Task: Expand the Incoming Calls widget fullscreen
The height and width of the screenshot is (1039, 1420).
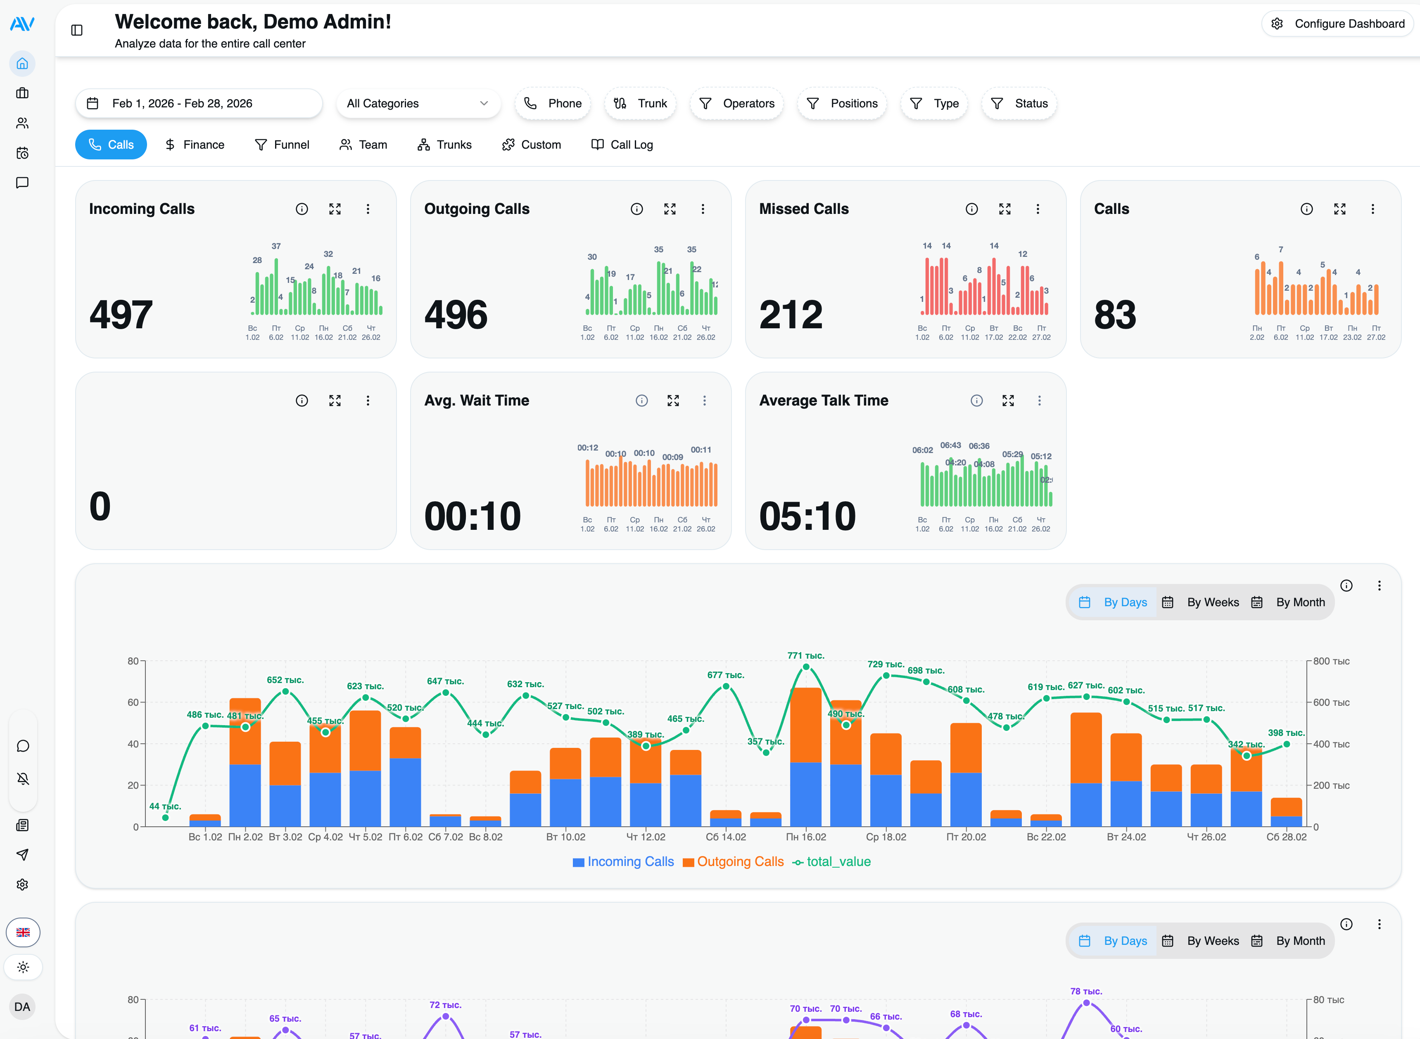Action: (335, 209)
